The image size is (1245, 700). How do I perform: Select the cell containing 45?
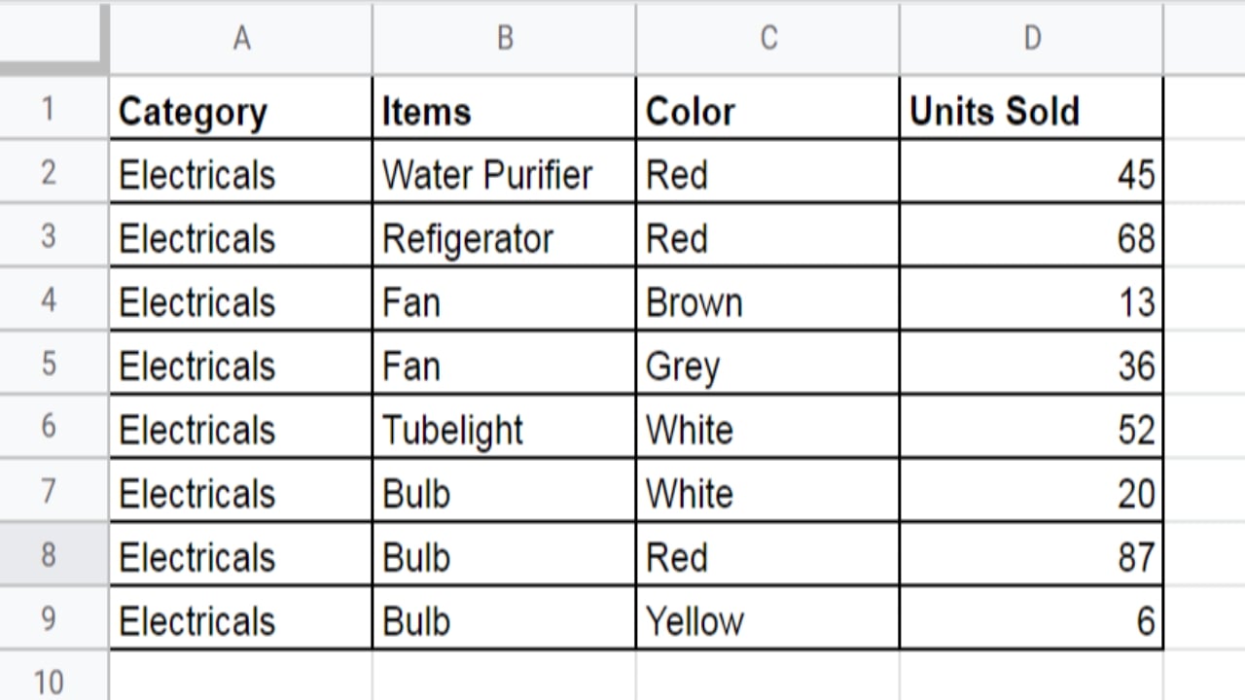[1031, 172]
